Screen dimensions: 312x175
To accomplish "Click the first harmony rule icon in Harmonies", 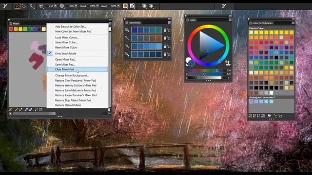I will coord(127,30).
